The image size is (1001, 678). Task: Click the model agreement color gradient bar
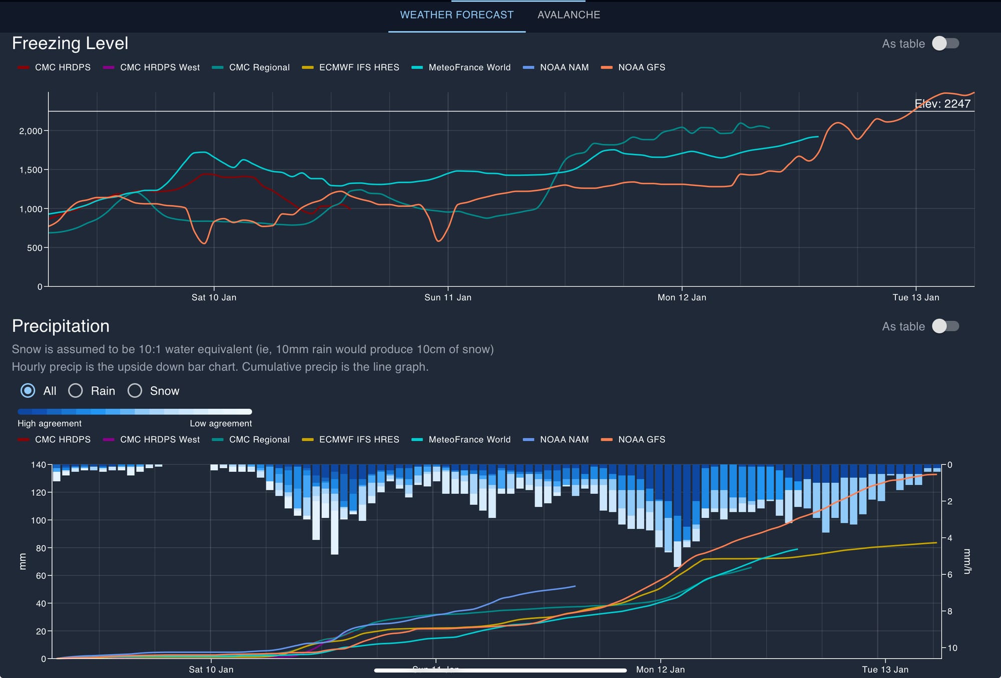click(x=135, y=412)
